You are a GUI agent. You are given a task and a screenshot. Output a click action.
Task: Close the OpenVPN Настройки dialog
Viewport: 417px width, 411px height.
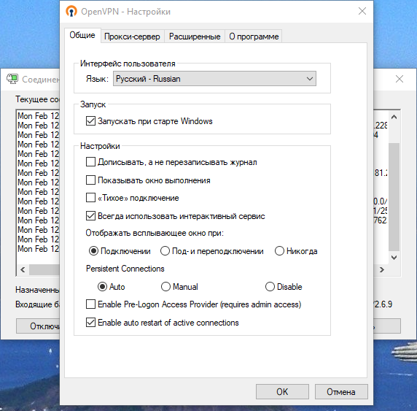click(362, 11)
